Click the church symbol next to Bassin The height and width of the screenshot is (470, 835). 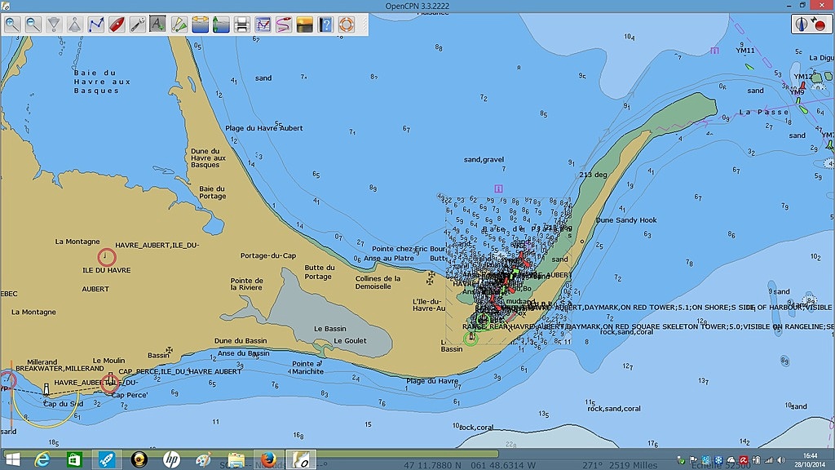pos(170,350)
